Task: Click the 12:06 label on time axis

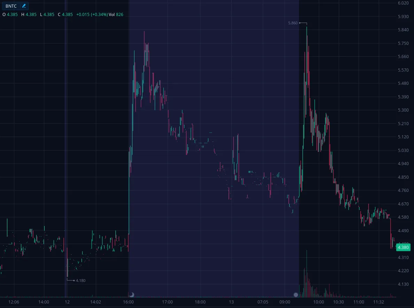Action: (14, 302)
